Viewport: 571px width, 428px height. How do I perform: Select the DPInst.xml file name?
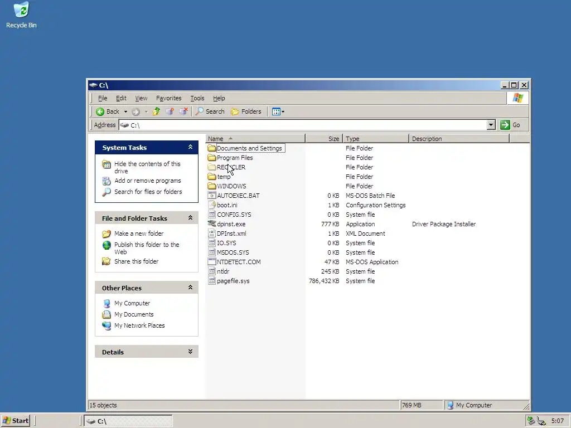click(x=231, y=234)
